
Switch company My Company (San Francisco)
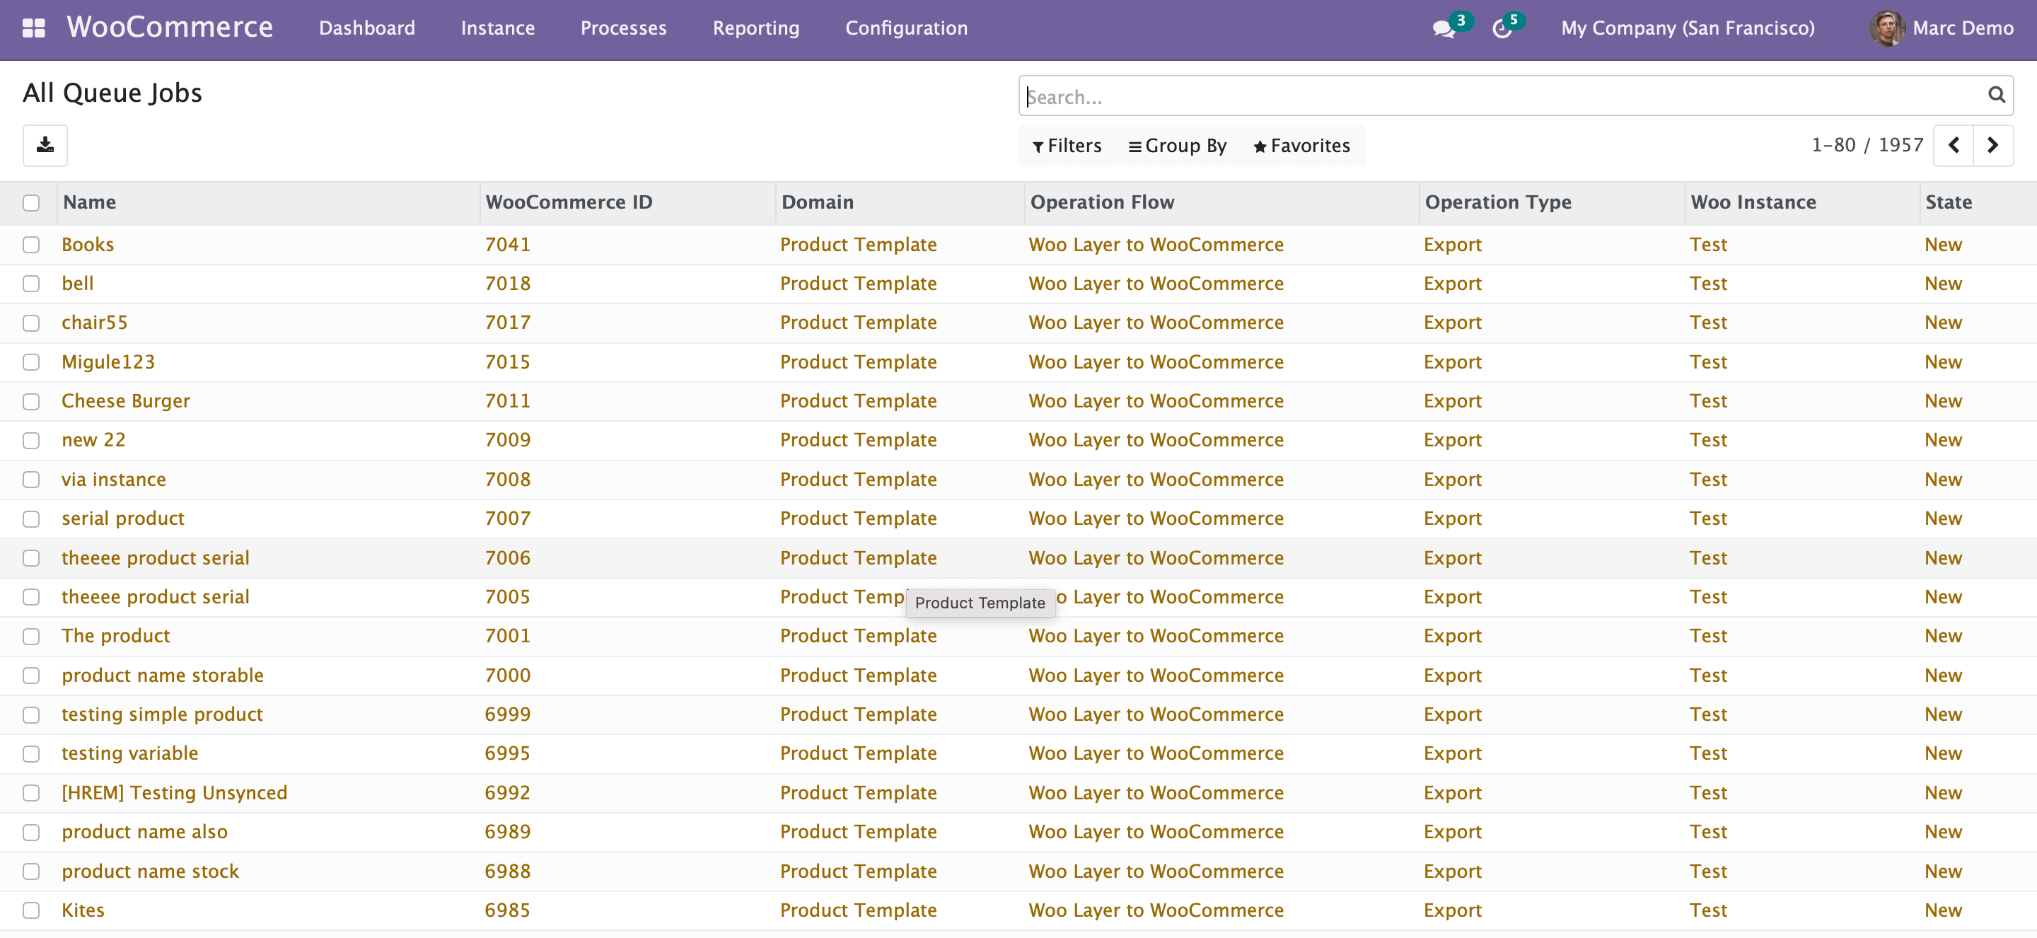(1688, 28)
